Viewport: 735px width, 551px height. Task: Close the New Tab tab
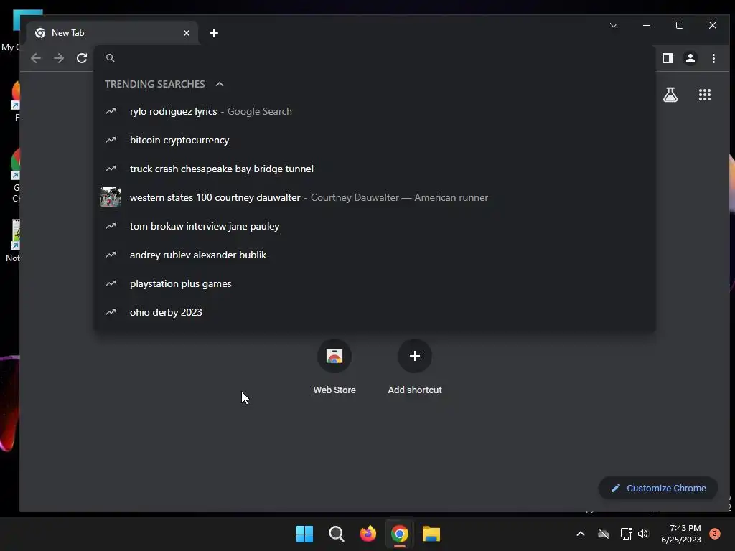coord(187,33)
